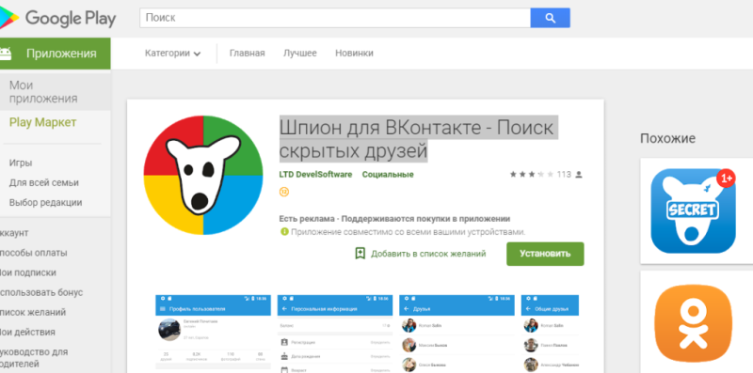753x373 pixels.
Task: Open the LTD DevelSoftware developer link
Action: tap(315, 175)
